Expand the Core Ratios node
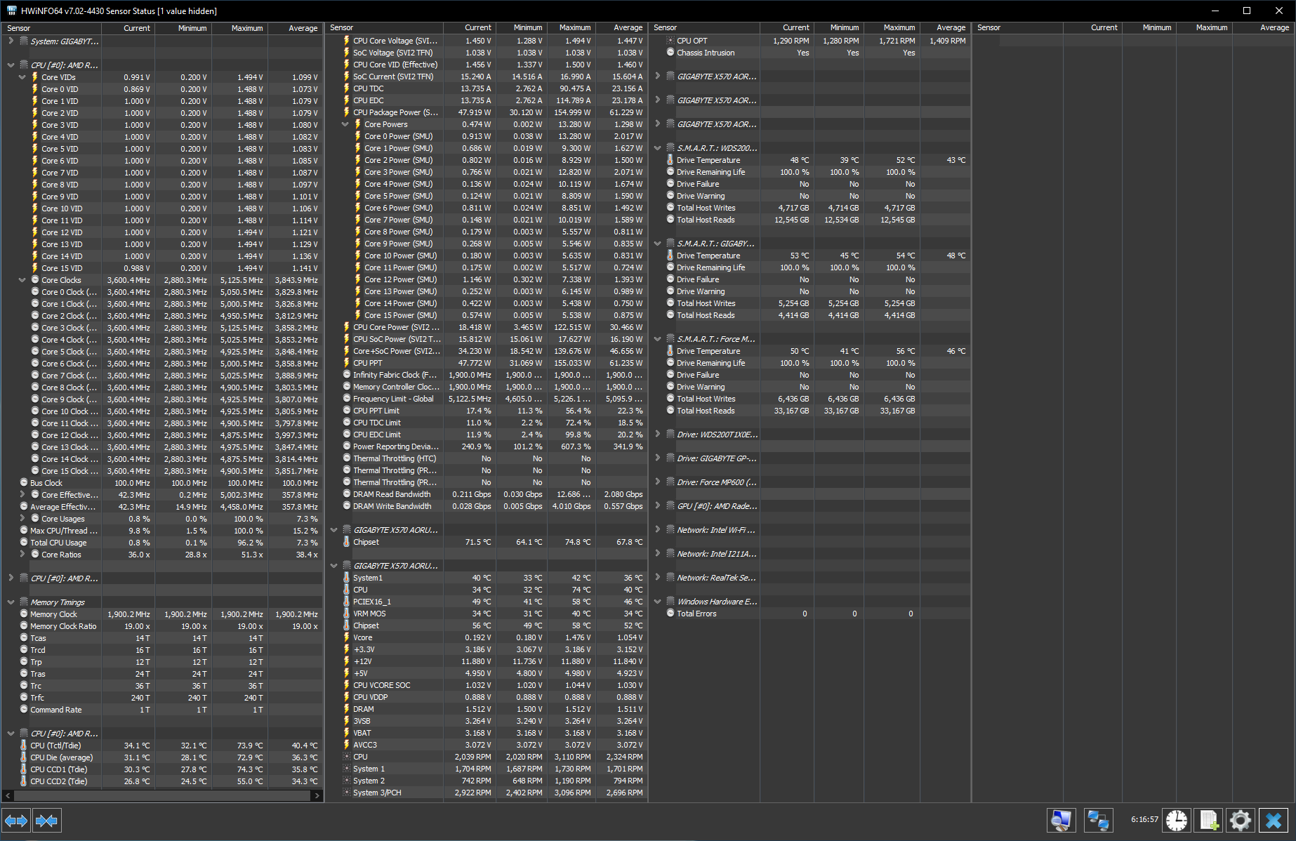This screenshot has height=841, width=1296. pos(22,555)
